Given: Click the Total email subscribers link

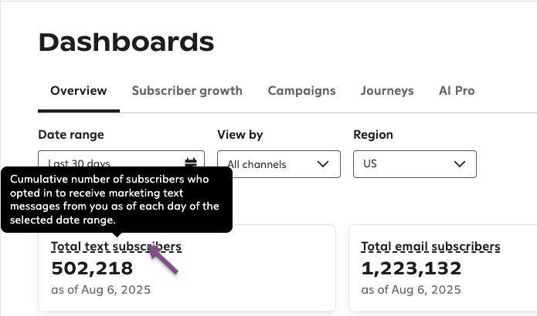Looking at the screenshot, I should click(430, 247).
